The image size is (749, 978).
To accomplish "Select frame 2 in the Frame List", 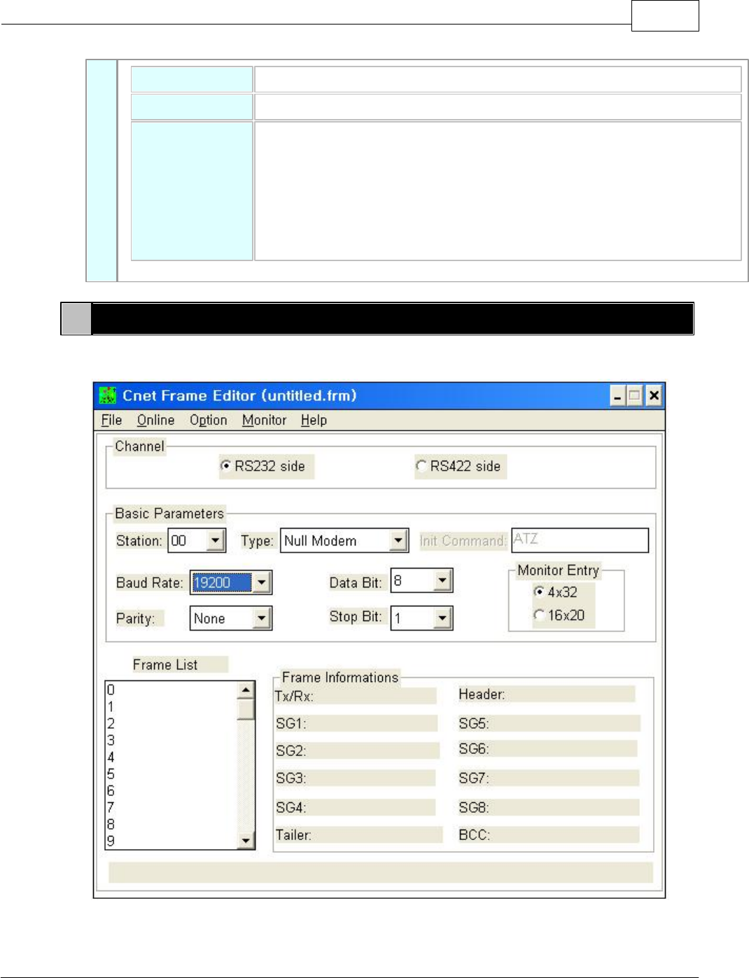I will [111, 724].
